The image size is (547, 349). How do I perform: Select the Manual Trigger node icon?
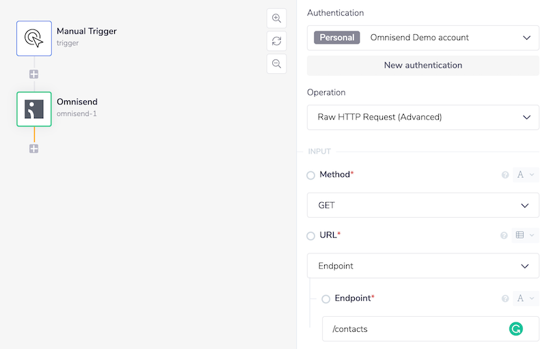34,38
